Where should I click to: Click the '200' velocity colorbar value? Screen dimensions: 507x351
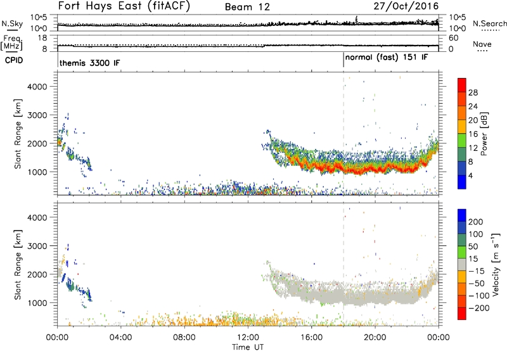pos(475,222)
